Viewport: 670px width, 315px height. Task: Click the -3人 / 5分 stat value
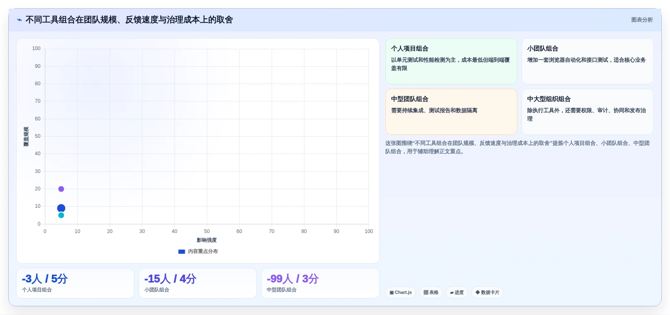coord(45,279)
